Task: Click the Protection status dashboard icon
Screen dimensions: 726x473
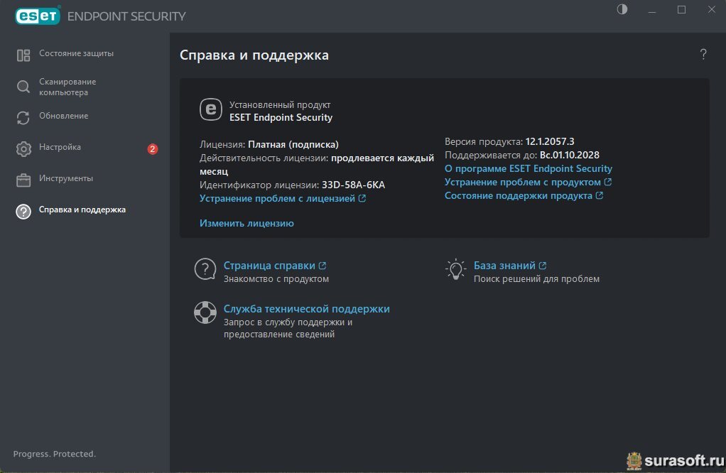Action: click(x=23, y=55)
